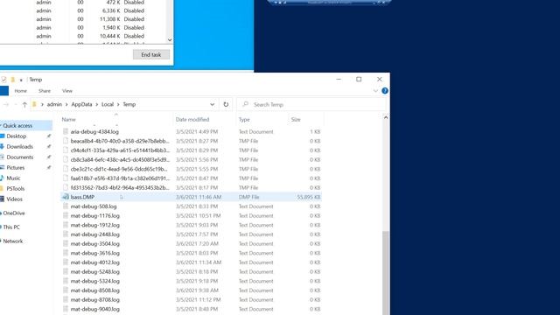Image resolution: width=560 pixels, height=315 pixels.
Task: Open the address bar history dropdown
Action: [212, 104]
